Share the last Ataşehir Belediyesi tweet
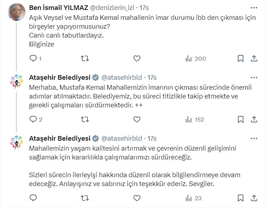This screenshot has width=268, height=208. pos(254,198)
